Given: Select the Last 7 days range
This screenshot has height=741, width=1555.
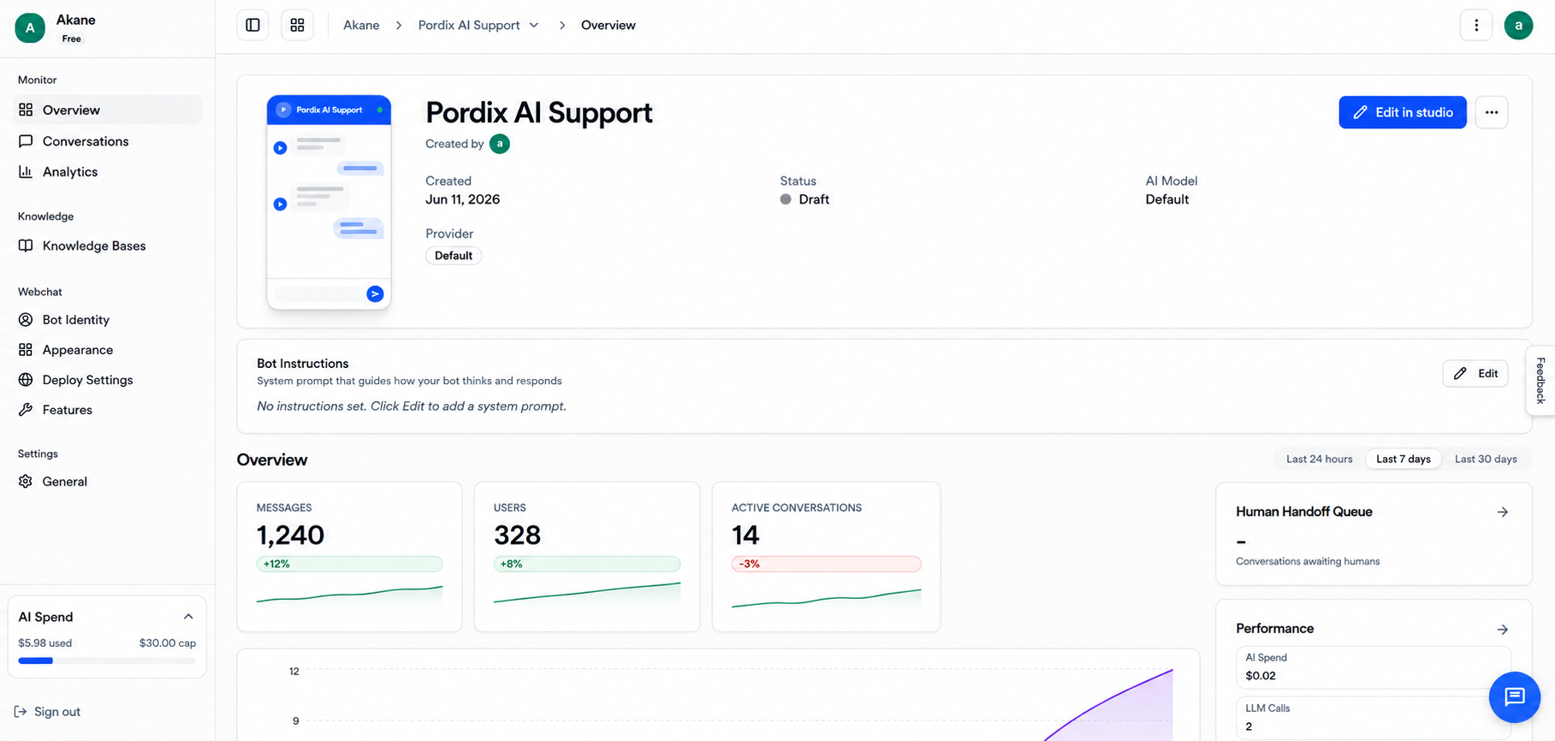Looking at the screenshot, I should click(x=1403, y=459).
